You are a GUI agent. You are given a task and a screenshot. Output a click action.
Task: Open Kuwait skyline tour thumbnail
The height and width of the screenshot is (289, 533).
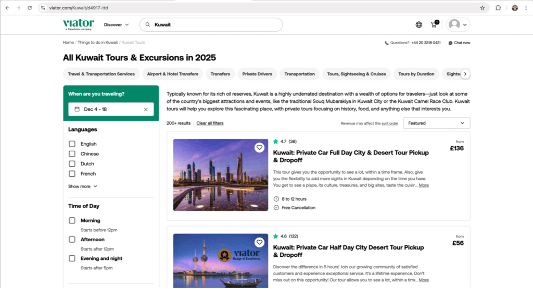point(221,175)
